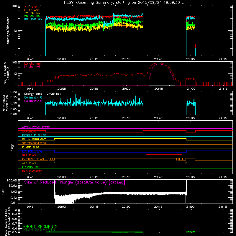
Task: Click the 1.0 livetime y-axis value
Action: (14, 210)
